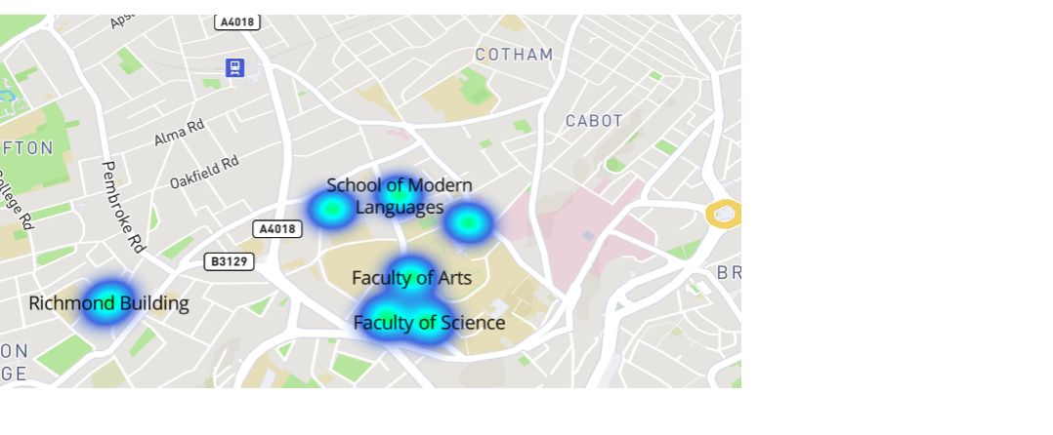Click the Pembroke Rd street label
The width and height of the screenshot is (1053, 435).
[x=124, y=207]
